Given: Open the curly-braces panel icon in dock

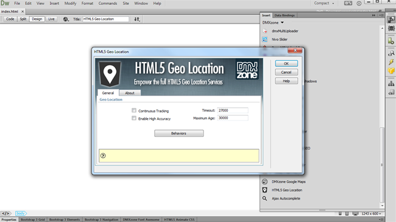Looking at the screenshot, I should tap(391, 28).
